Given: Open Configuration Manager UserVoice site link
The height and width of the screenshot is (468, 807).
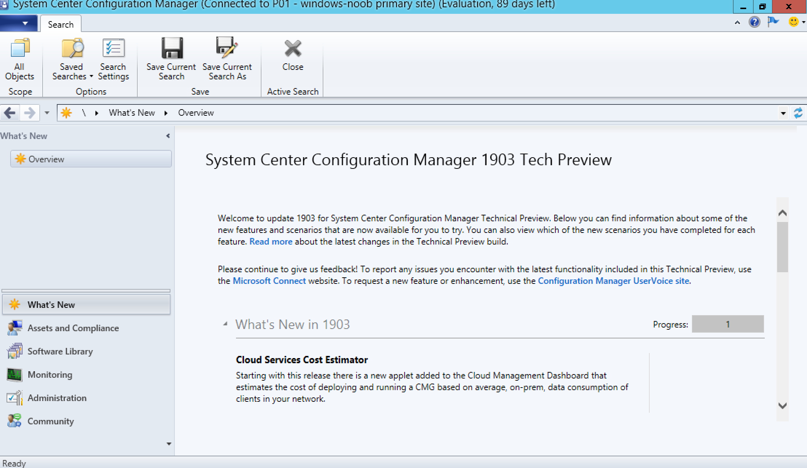Looking at the screenshot, I should (x=613, y=281).
